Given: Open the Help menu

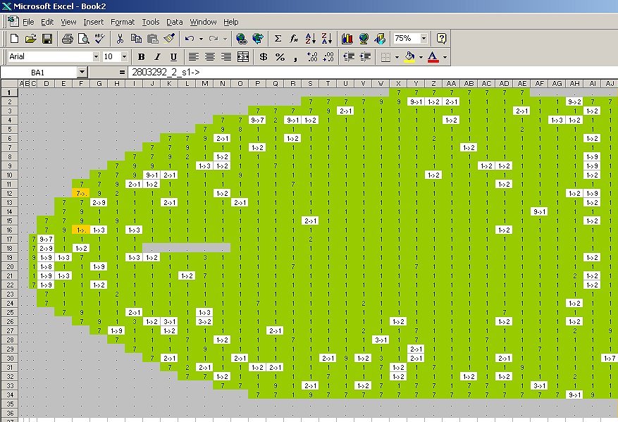Looking at the screenshot, I should (x=230, y=22).
